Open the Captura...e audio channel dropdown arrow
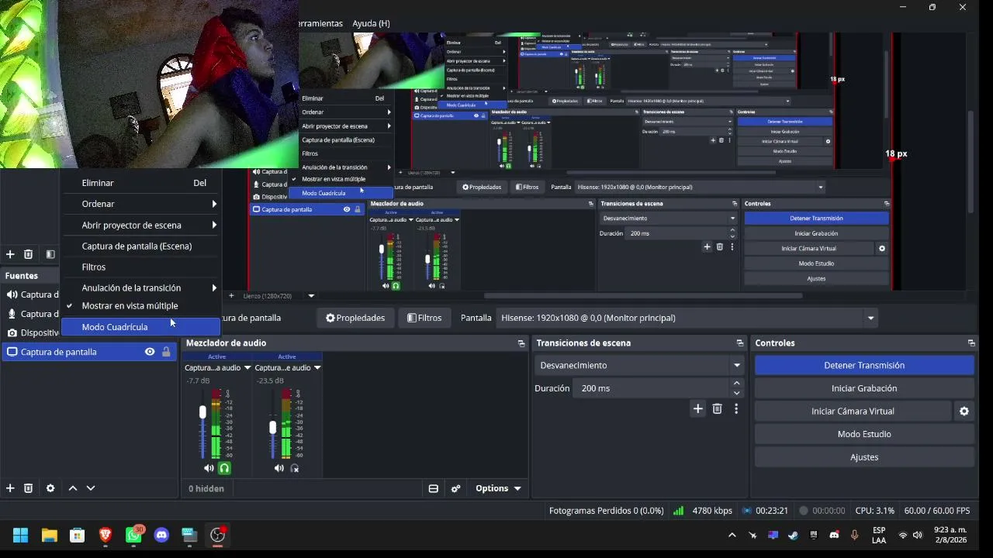Viewport: 993px width, 558px height. (x=317, y=368)
